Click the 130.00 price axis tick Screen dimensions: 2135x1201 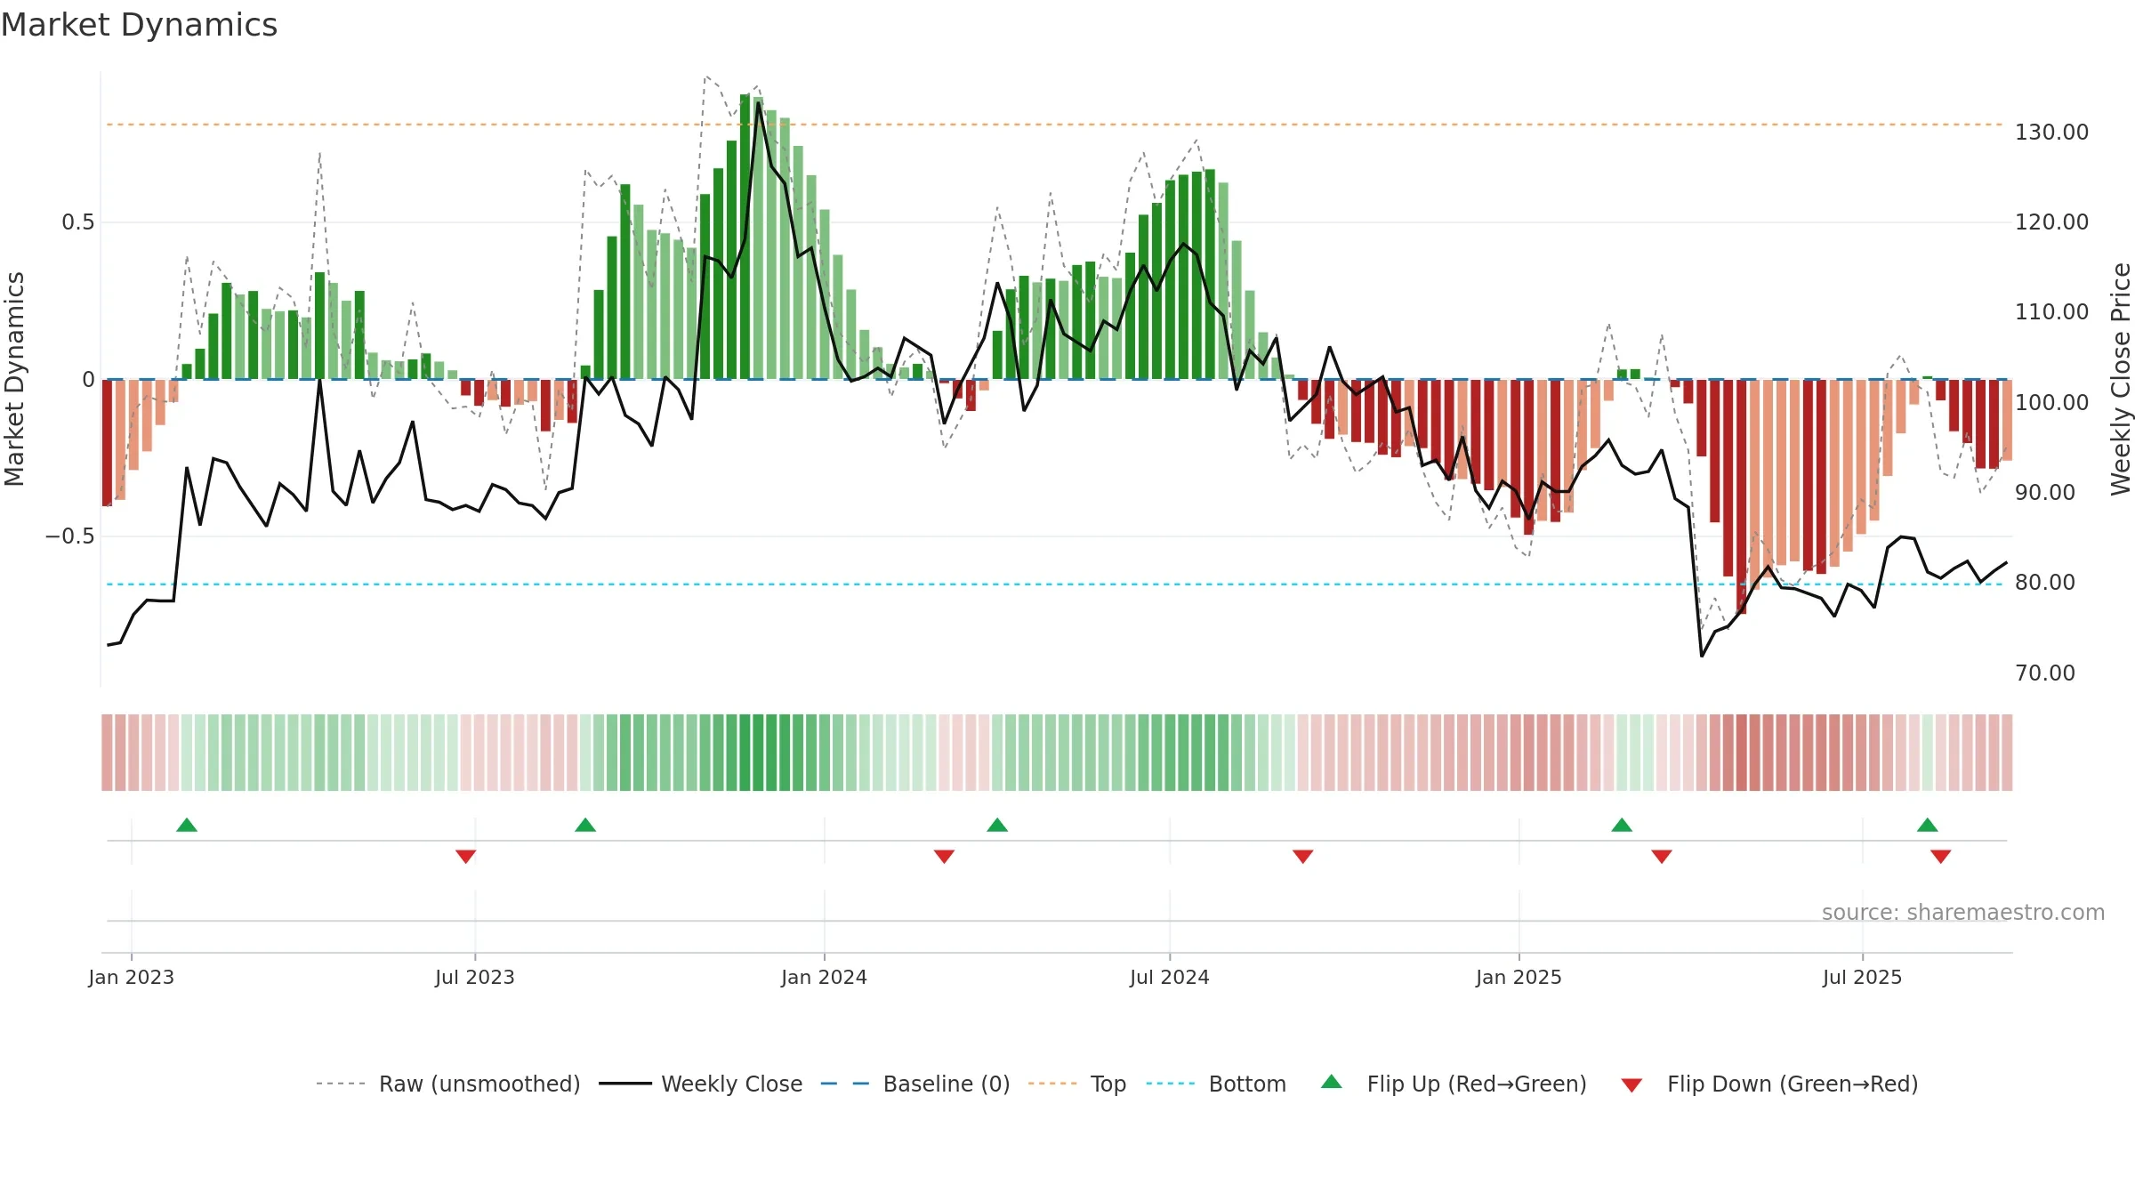(2052, 133)
